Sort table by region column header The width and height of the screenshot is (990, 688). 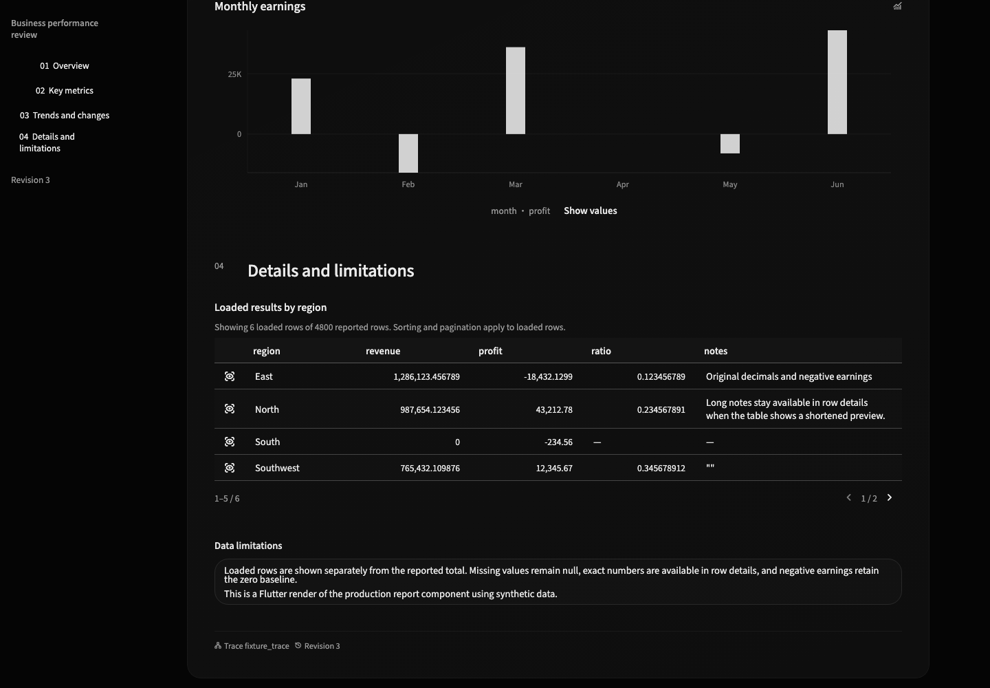pos(267,351)
